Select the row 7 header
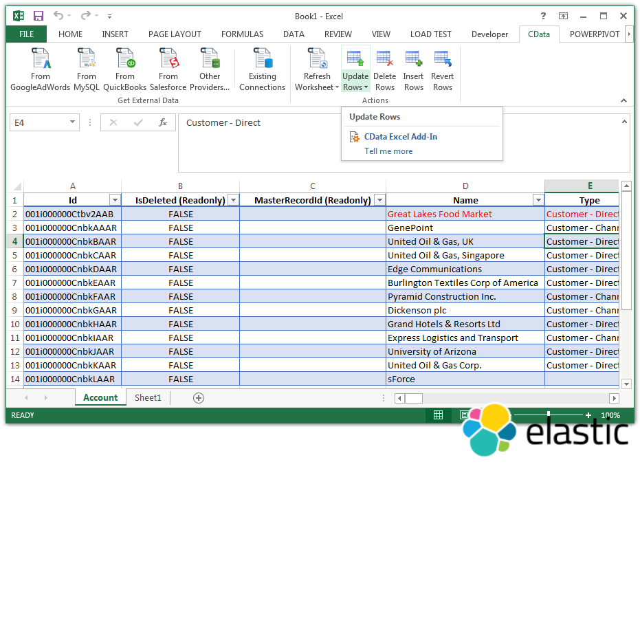This screenshot has height=640, width=640. (x=14, y=283)
